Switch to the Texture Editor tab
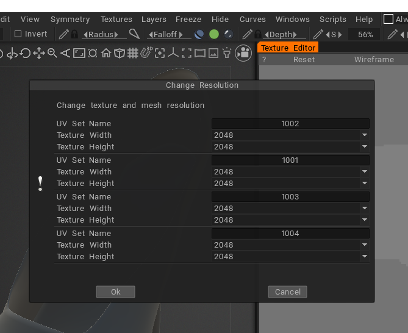 pyautogui.click(x=288, y=48)
